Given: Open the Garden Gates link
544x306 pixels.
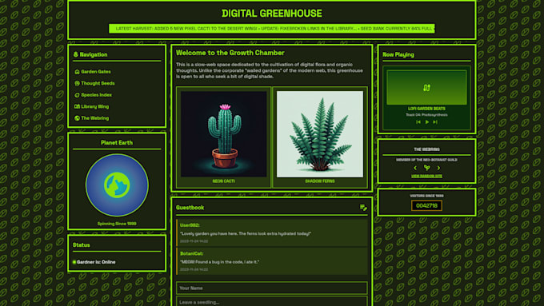Looking at the screenshot, I should click(x=96, y=72).
